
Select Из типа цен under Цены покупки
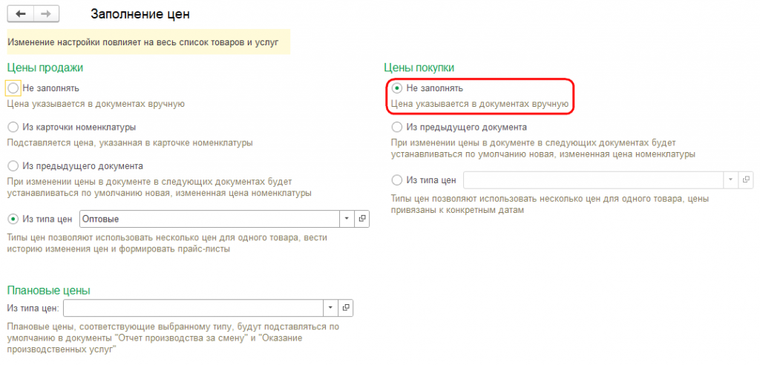pyautogui.click(x=397, y=180)
